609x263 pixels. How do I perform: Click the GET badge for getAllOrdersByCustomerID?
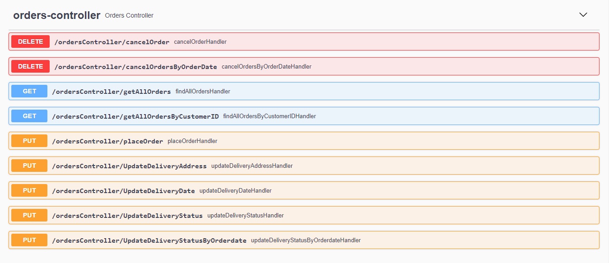point(29,116)
